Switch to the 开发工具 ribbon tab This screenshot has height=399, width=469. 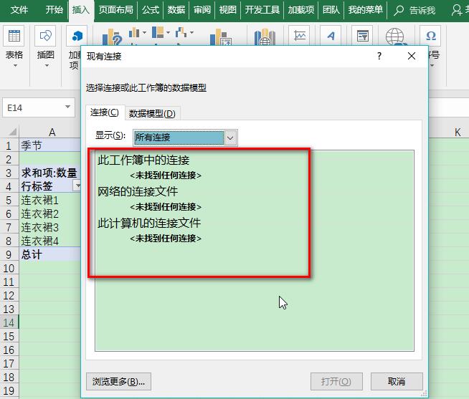pyautogui.click(x=262, y=10)
